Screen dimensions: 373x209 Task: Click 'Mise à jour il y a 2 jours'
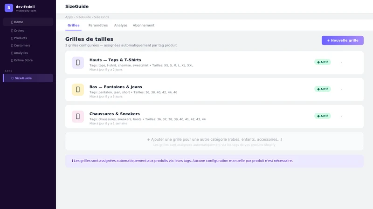106,70
